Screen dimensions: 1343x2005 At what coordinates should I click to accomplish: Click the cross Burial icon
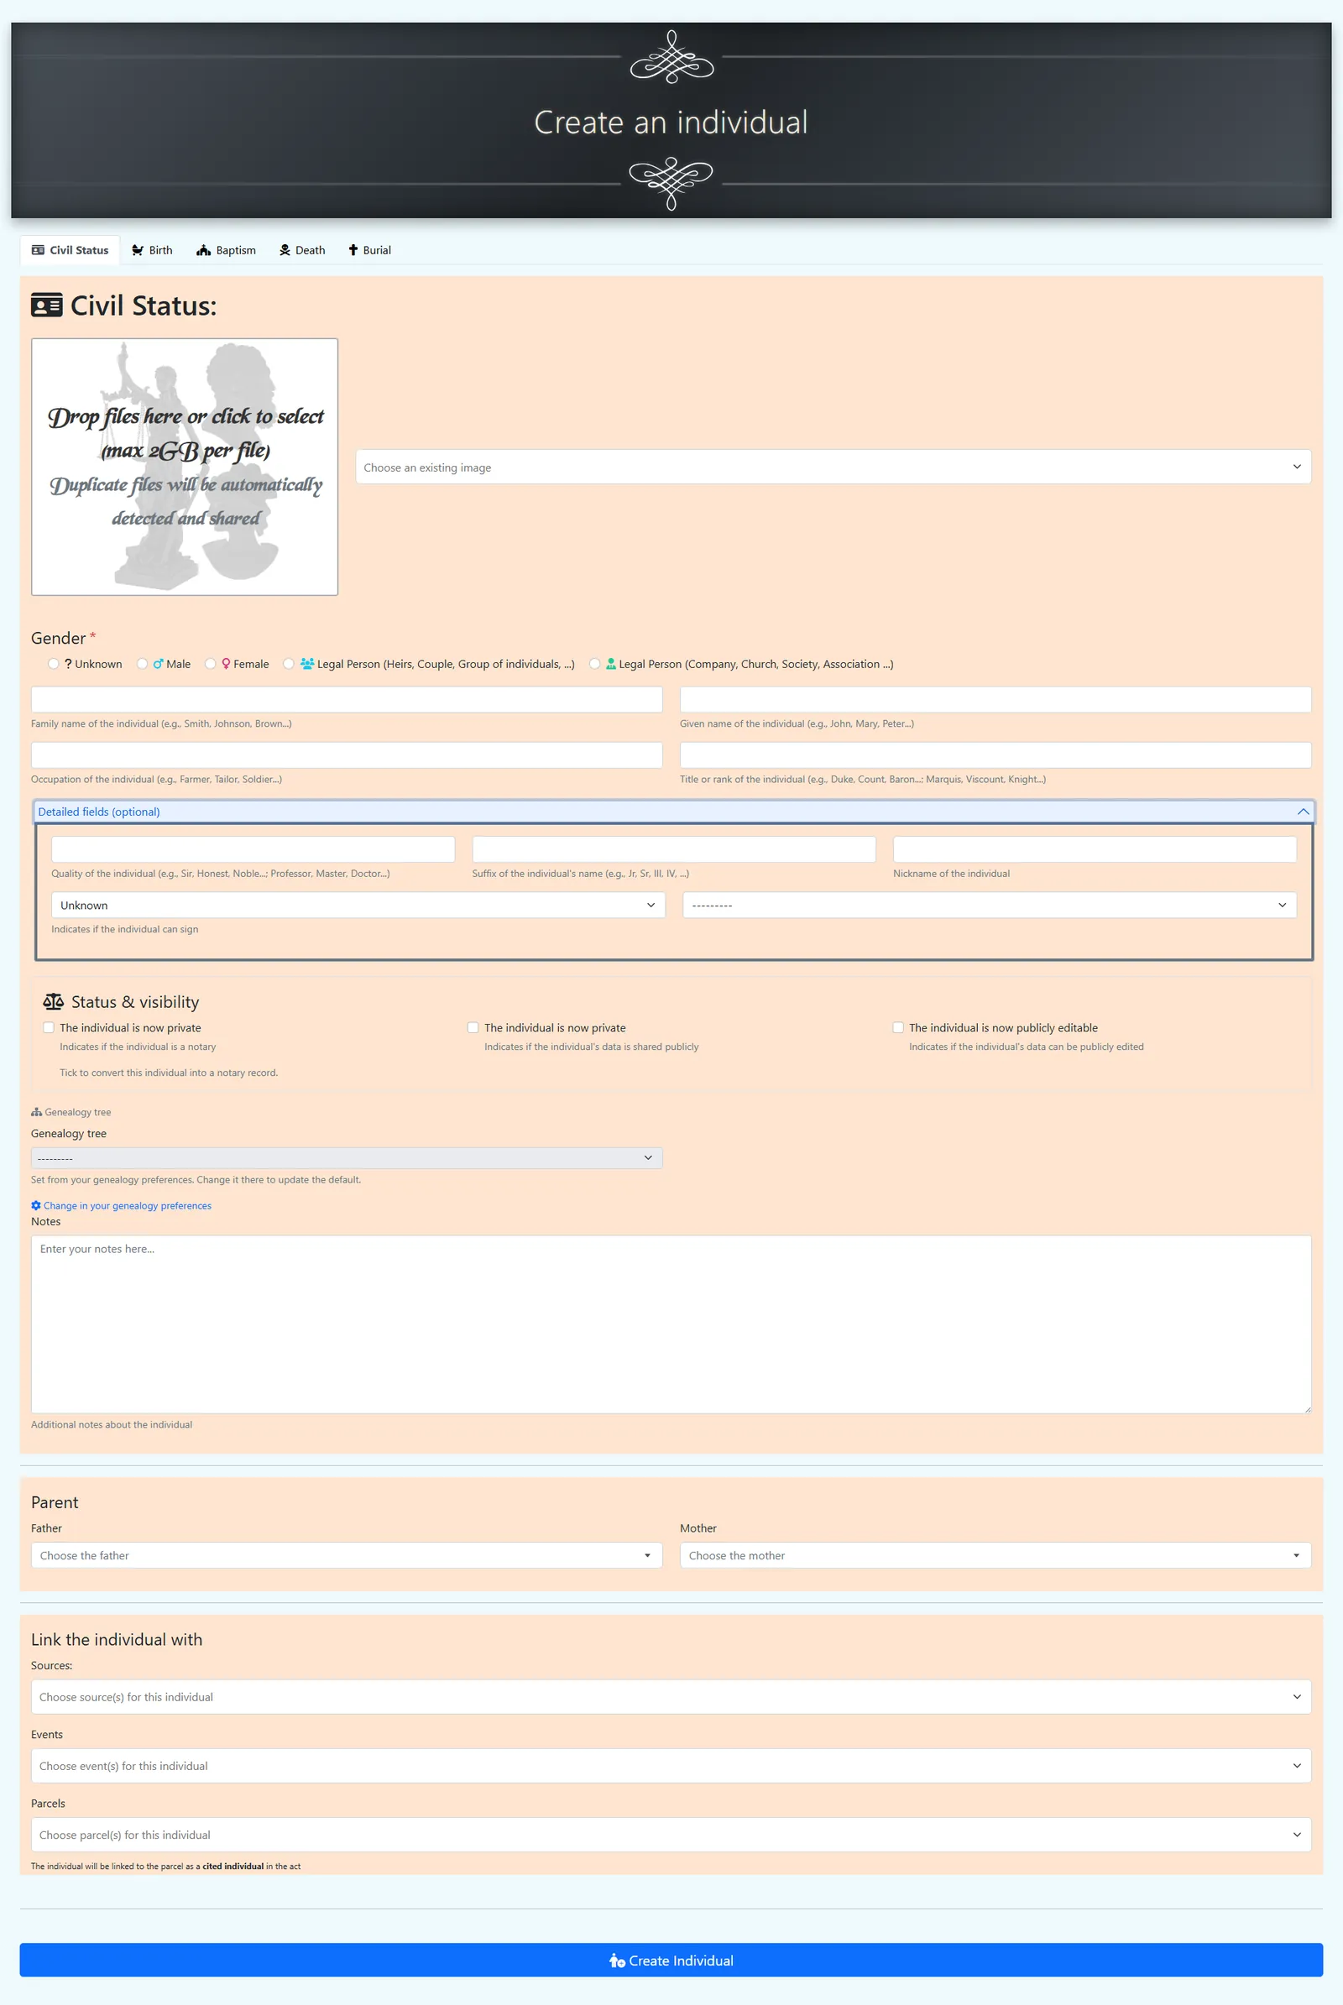point(353,250)
